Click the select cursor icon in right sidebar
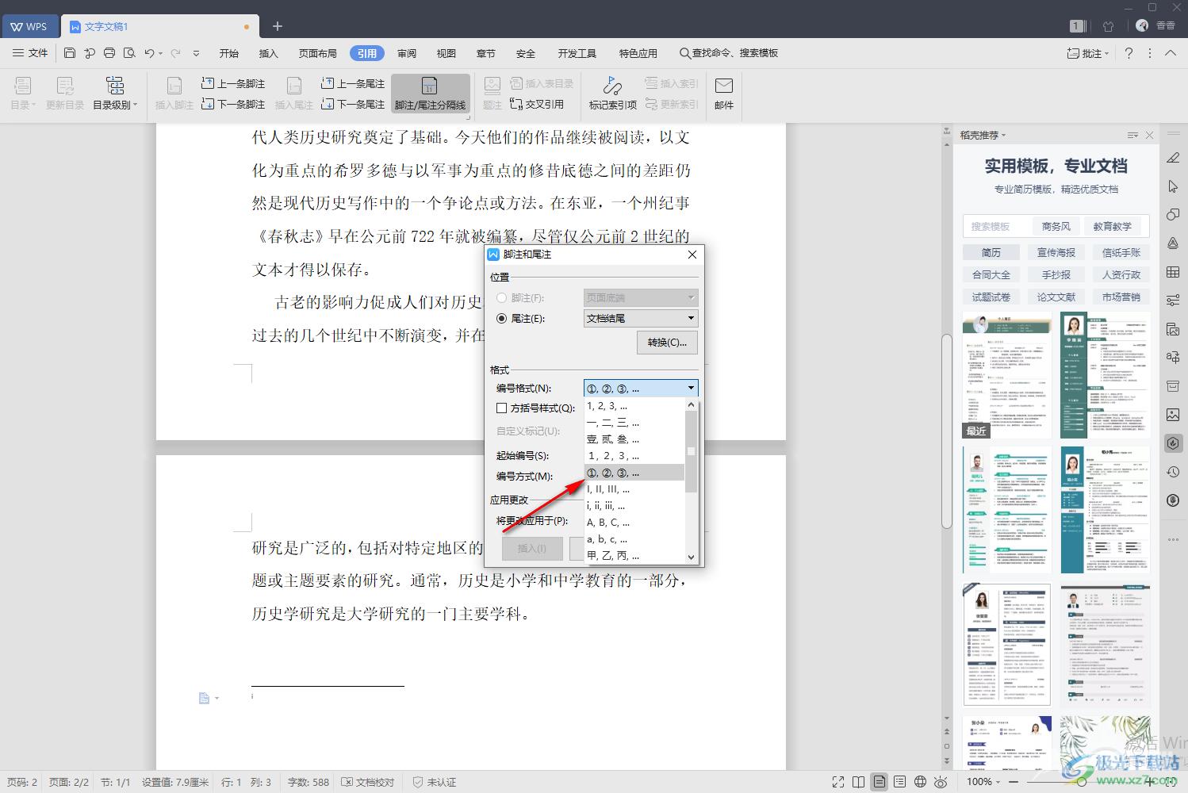 click(x=1173, y=186)
